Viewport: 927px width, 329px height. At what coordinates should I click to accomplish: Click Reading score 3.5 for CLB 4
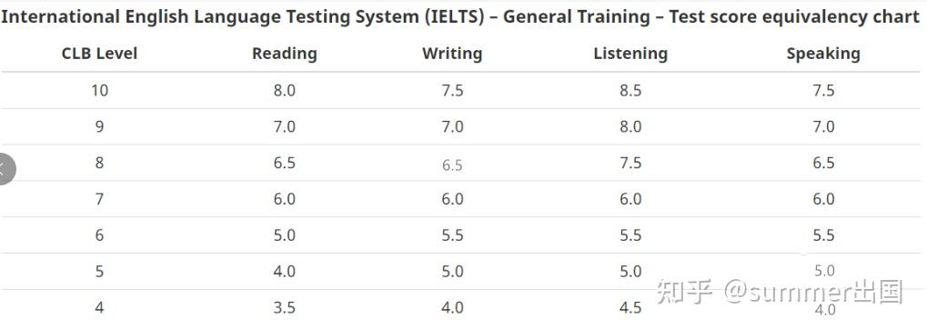pos(285,308)
